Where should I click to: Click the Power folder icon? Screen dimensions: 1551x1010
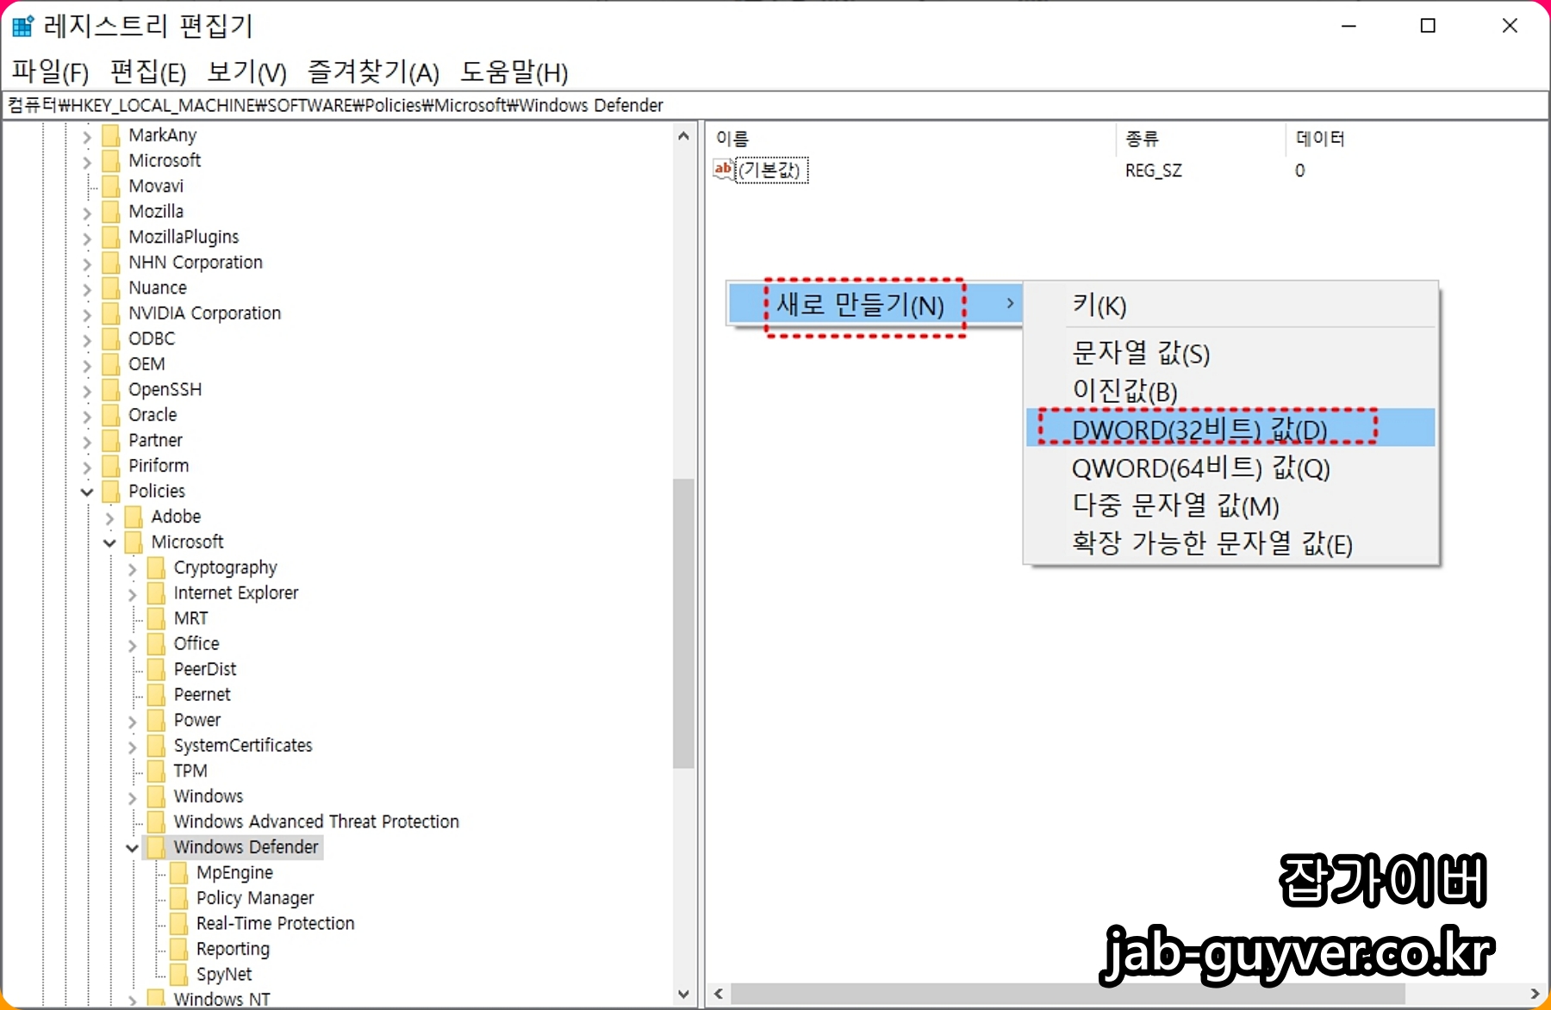click(x=156, y=720)
